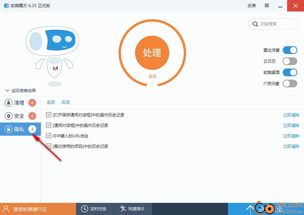304x215 pixels.
Task: Select the 隐私 tab label
Action: (x=19, y=129)
